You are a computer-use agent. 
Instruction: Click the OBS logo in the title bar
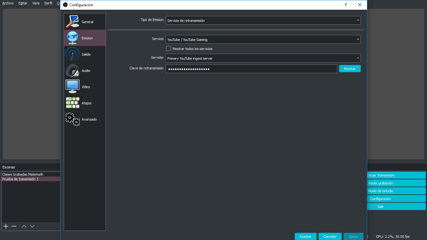tap(65, 5)
